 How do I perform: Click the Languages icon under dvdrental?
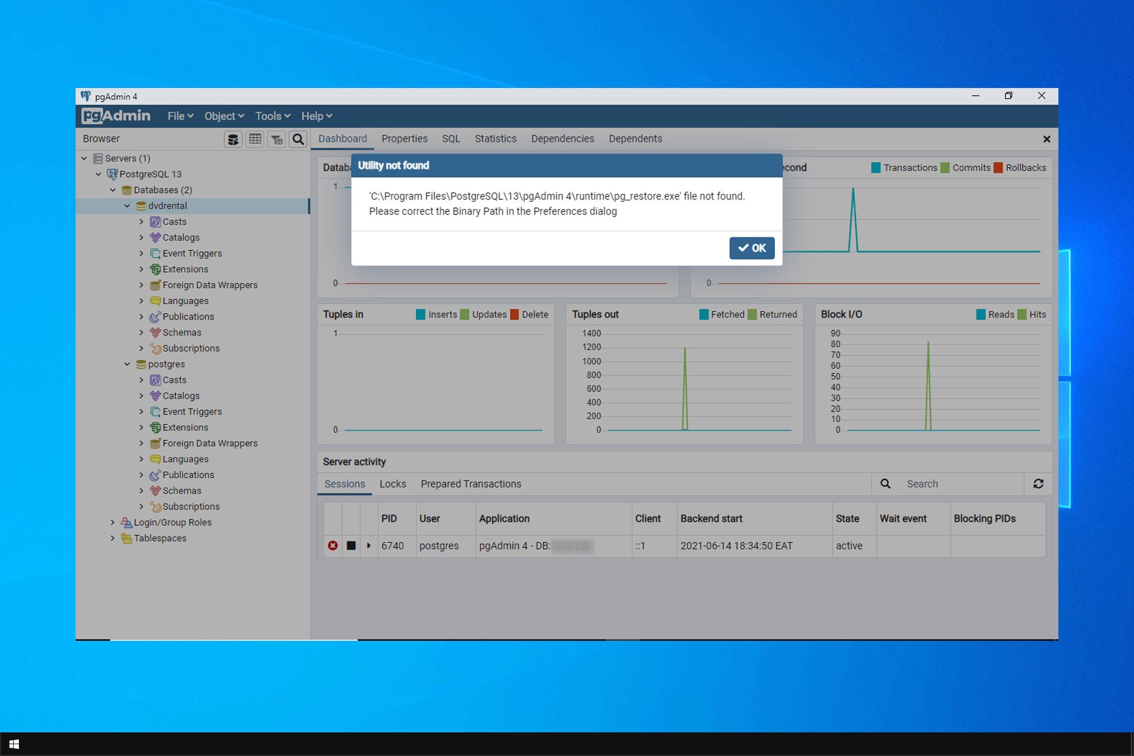pos(155,301)
